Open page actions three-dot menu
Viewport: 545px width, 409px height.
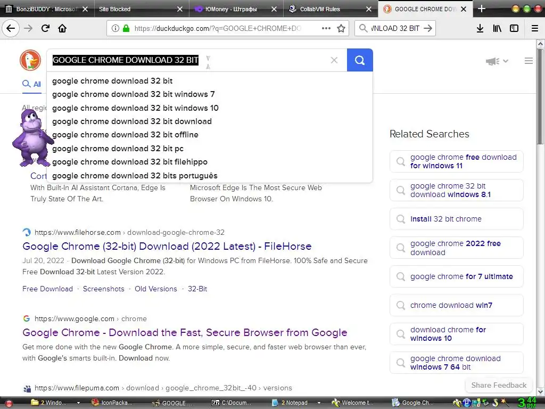pos(326,28)
